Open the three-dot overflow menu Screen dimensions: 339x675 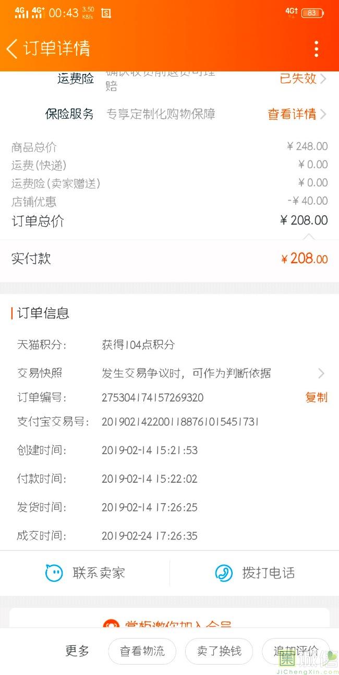(316, 48)
